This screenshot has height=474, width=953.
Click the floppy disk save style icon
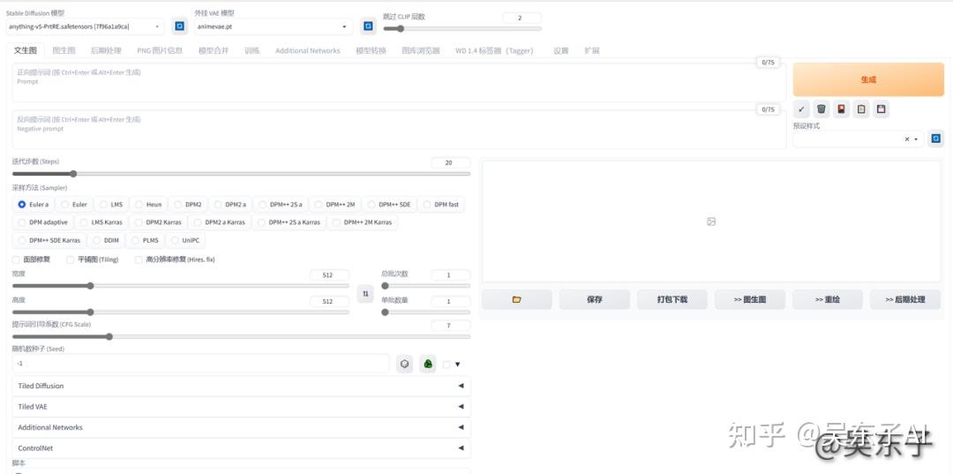(882, 109)
